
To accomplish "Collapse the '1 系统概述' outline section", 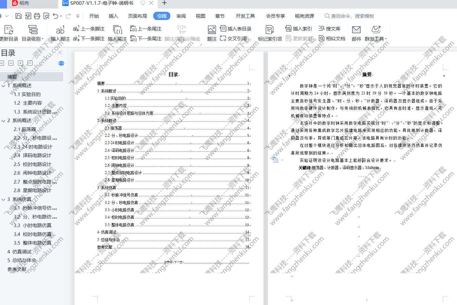I will pos(3,86).
